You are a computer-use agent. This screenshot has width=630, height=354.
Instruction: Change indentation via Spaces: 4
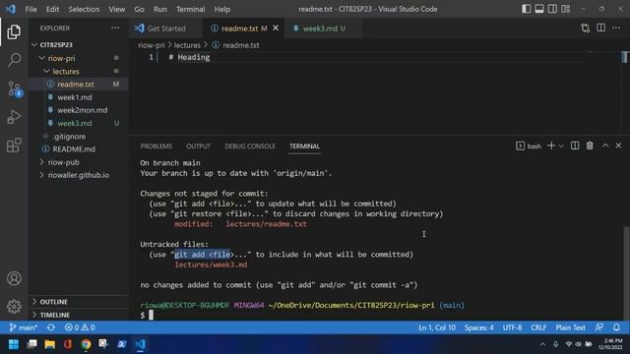479,327
